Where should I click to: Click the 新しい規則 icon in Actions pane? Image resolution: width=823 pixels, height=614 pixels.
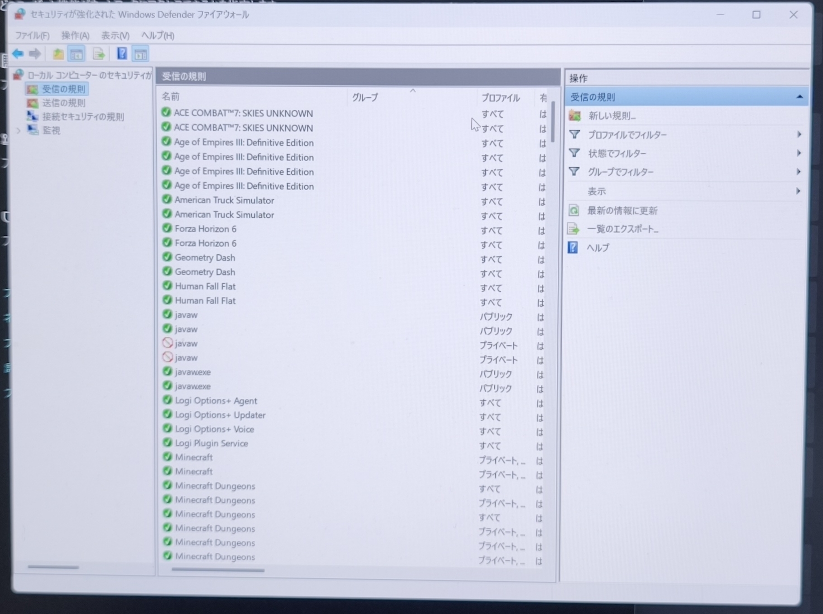[575, 116]
